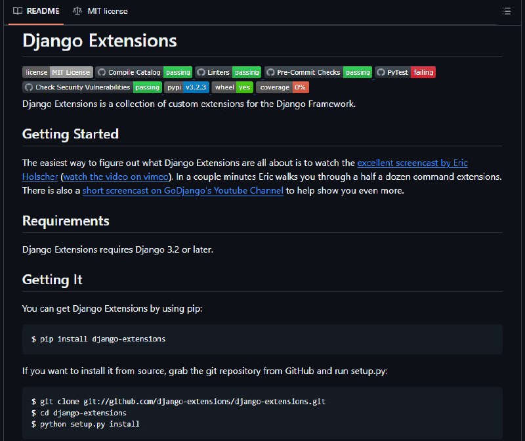525x441 pixels.
Task: Open the Pre-Commit Checks passing badge
Action: click(x=318, y=72)
